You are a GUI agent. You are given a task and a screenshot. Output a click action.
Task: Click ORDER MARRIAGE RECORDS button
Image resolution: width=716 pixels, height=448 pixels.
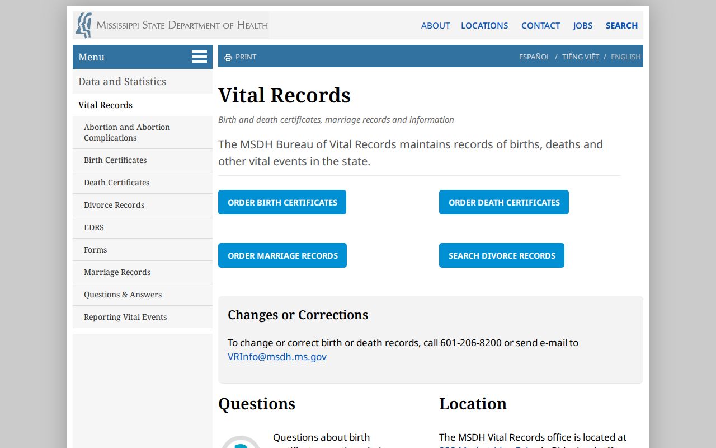(282, 255)
